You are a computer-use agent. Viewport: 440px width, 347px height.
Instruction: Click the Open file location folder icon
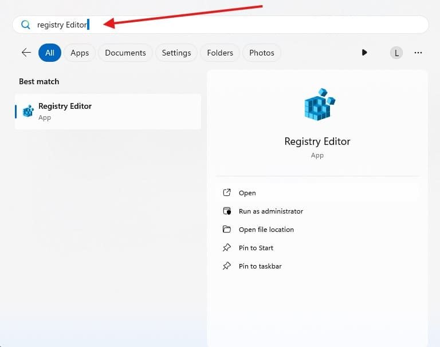pyautogui.click(x=227, y=229)
